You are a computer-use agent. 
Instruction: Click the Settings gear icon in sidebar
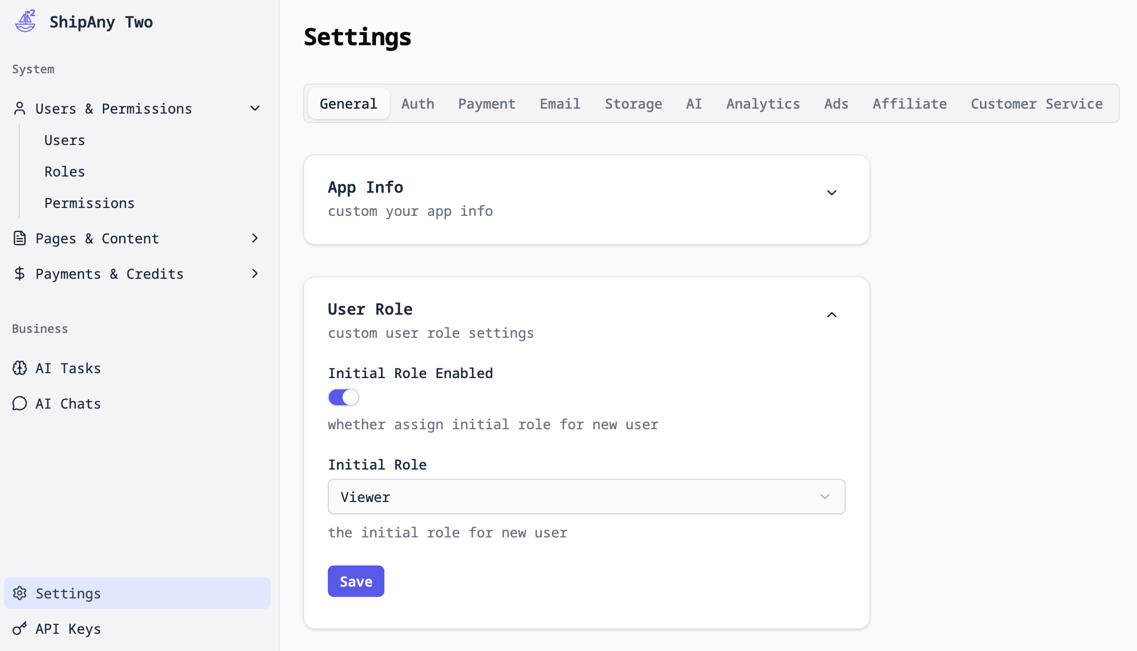coord(20,593)
